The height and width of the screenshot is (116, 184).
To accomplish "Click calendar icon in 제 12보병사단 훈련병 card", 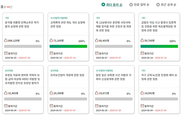I will point(97,53).
